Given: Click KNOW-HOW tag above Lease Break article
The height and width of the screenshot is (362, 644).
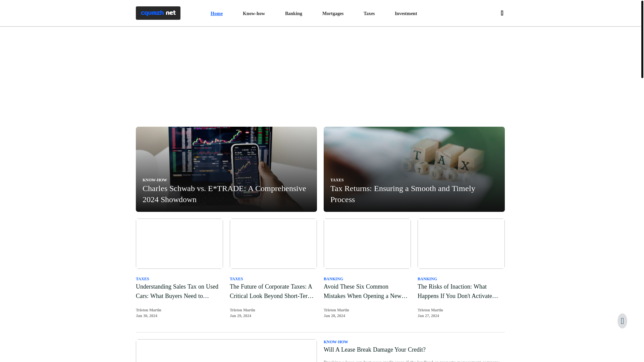Looking at the screenshot, I should coord(336,342).
